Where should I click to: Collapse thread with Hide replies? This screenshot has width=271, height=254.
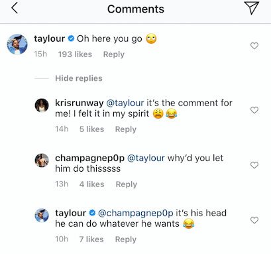[79, 78]
